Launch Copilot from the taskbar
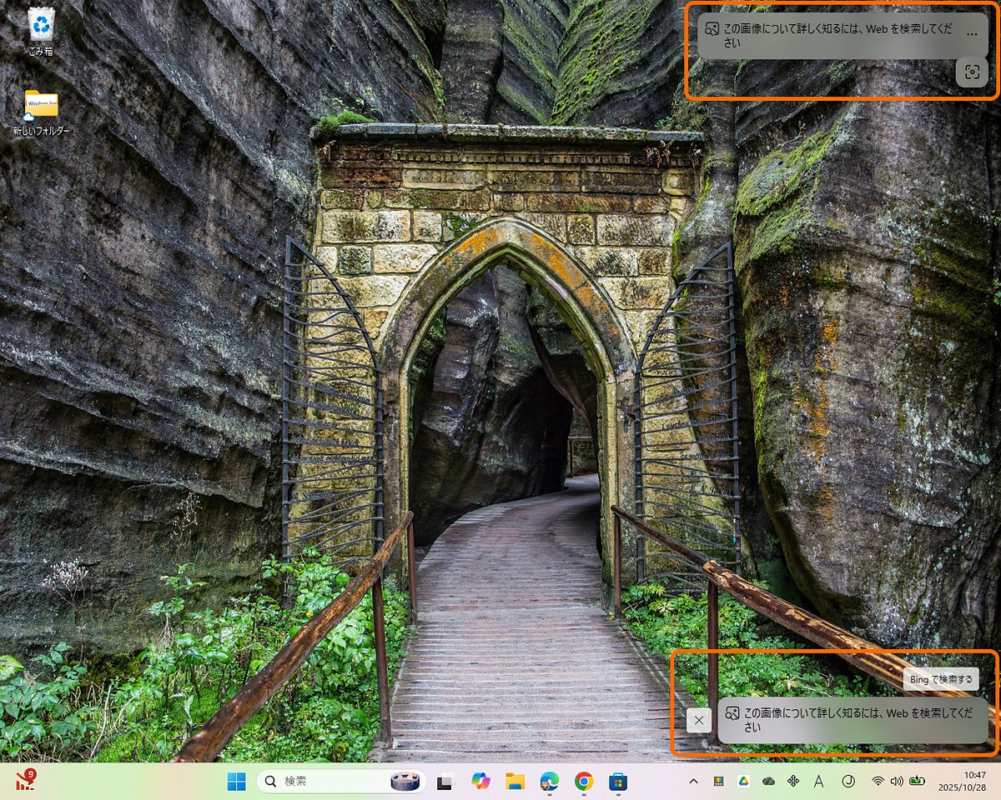 pos(480,782)
